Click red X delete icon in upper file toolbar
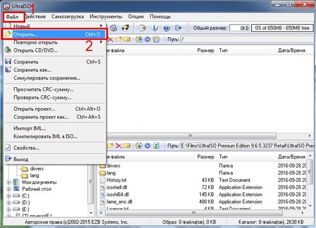 tap(110, 39)
